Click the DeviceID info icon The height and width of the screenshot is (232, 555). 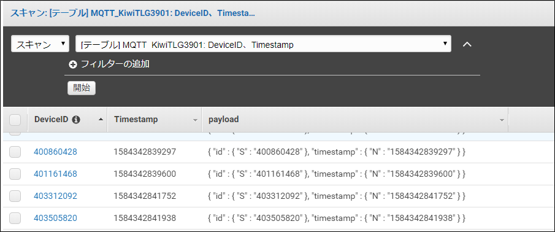tap(76, 120)
